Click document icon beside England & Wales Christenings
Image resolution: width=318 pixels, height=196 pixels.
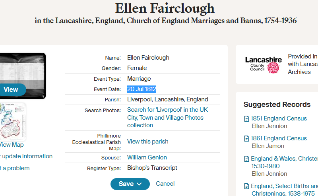point(246,159)
